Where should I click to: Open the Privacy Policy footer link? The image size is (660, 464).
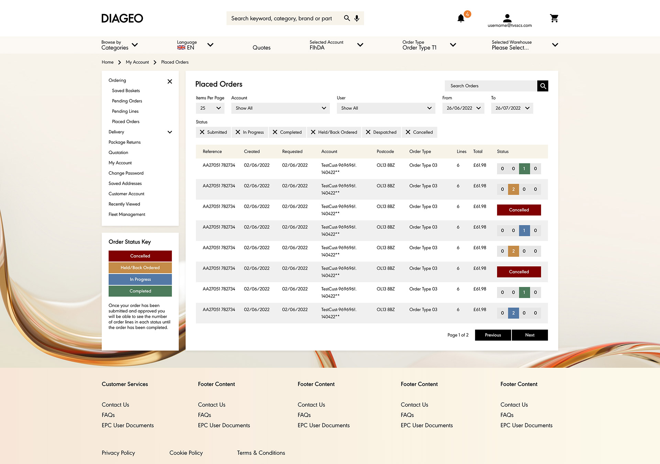pyautogui.click(x=118, y=453)
